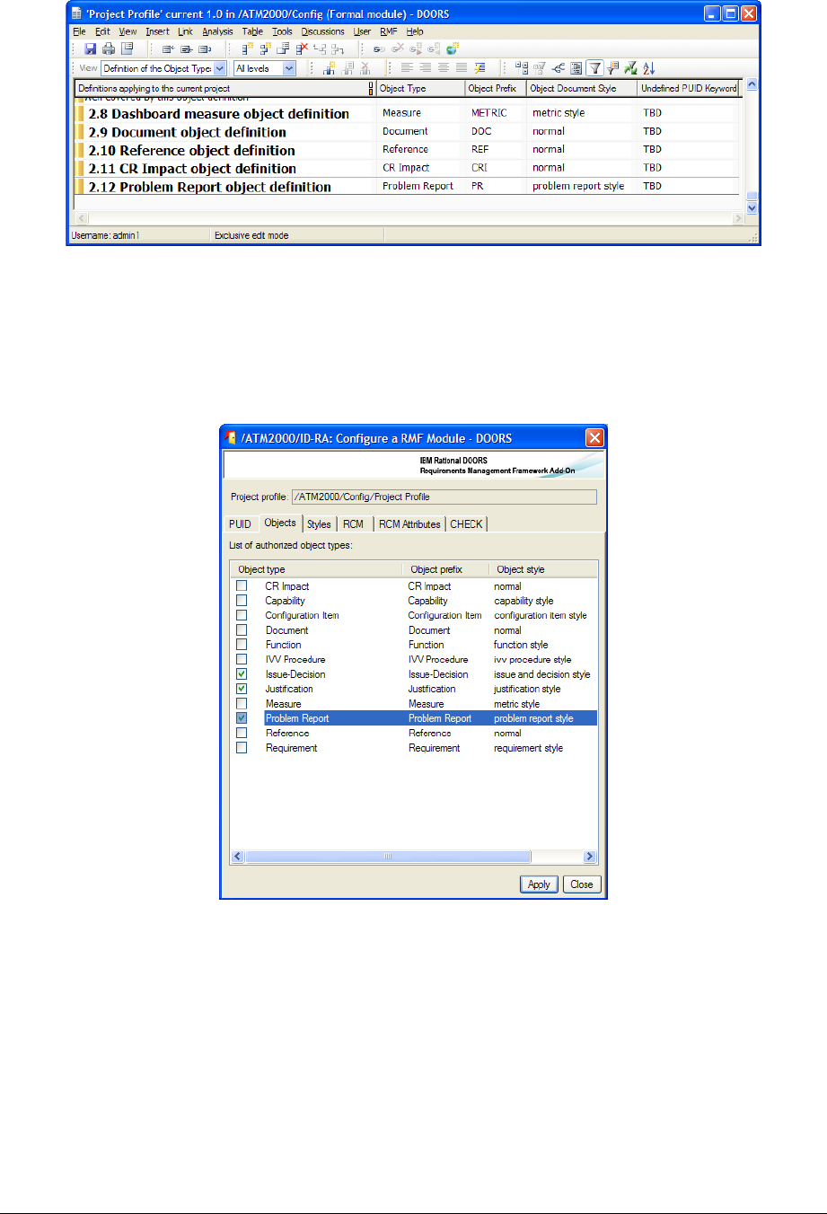Image resolution: width=827 pixels, height=1214 pixels.
Task: Open the Analysis menu
Action: click(217, 31)
